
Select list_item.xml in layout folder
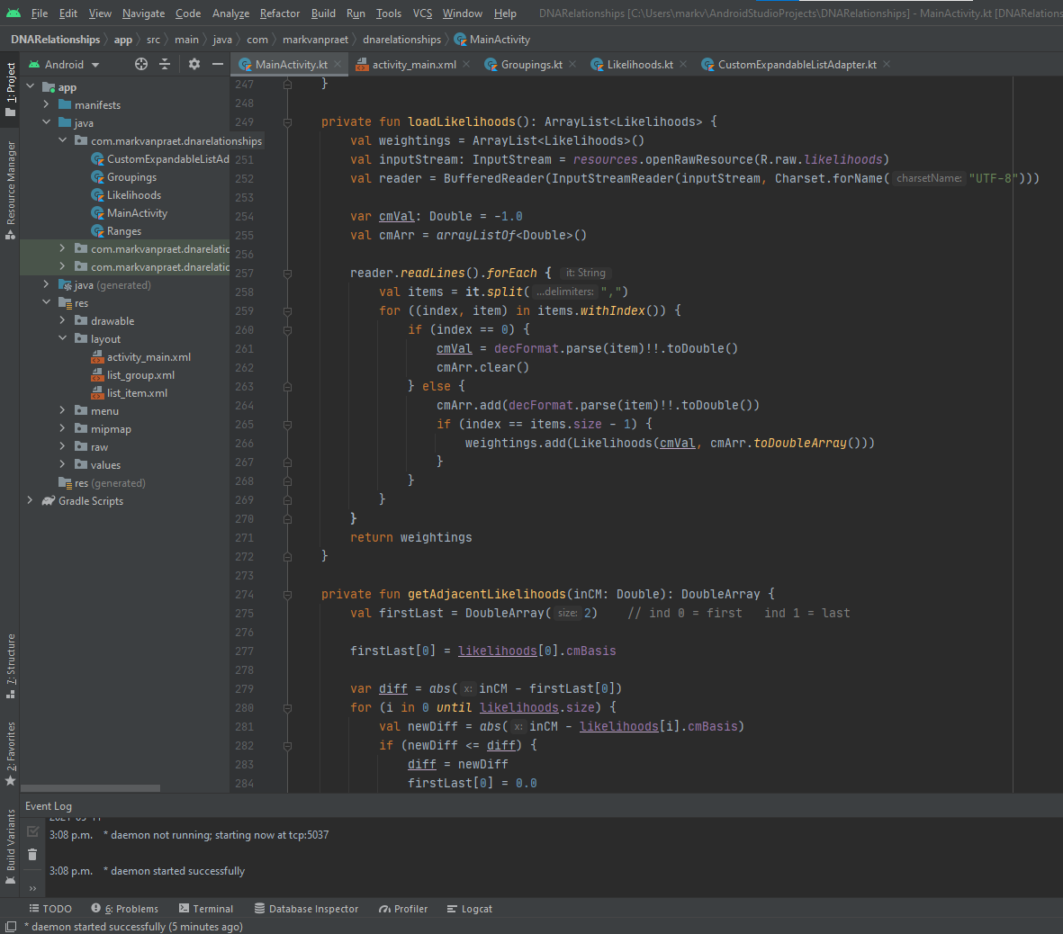(x=137, y=393)
